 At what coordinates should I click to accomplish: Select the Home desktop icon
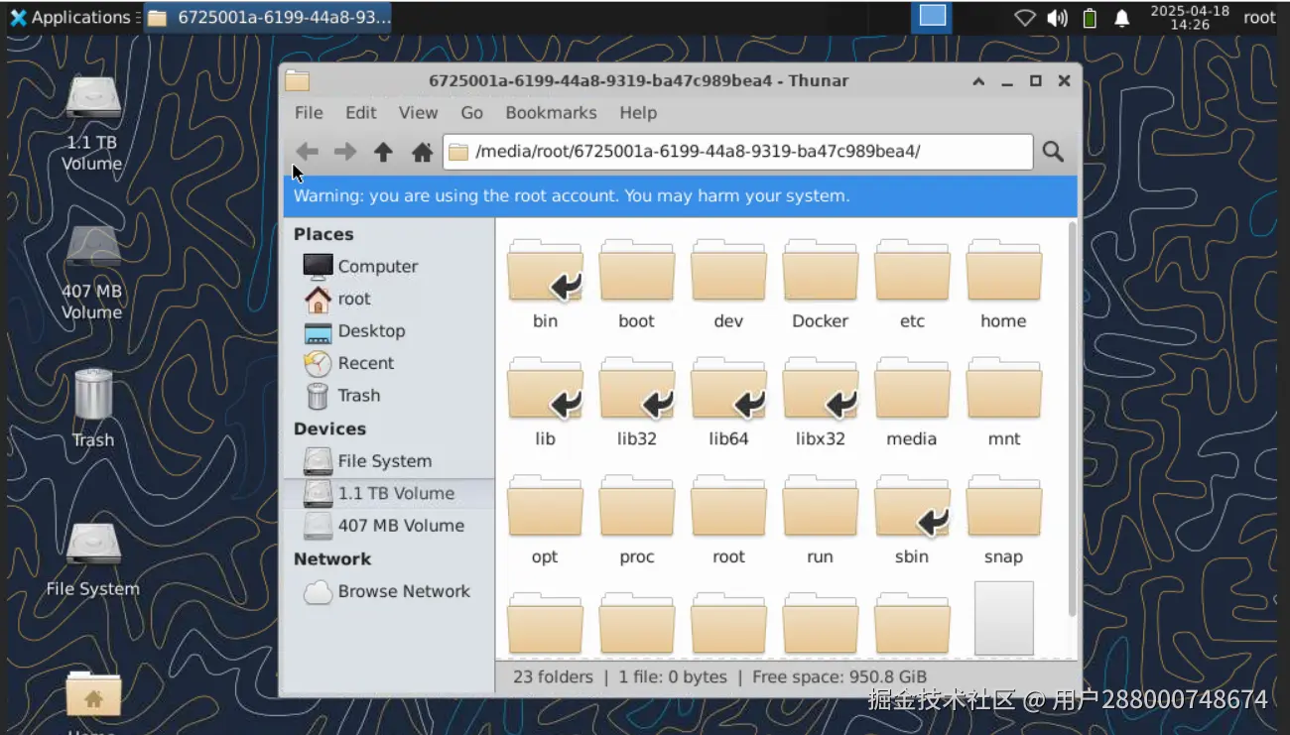point(92,701)
